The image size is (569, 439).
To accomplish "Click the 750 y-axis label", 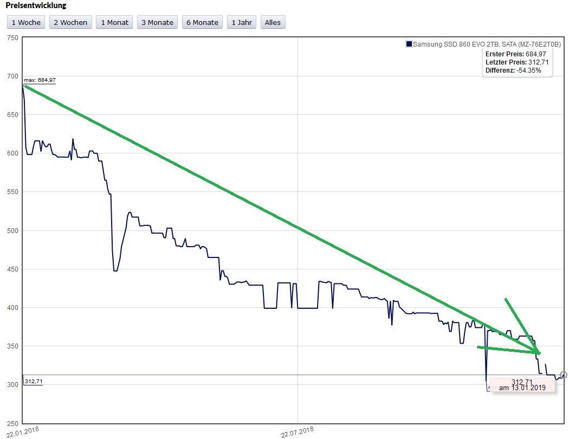I will (12, 38).
